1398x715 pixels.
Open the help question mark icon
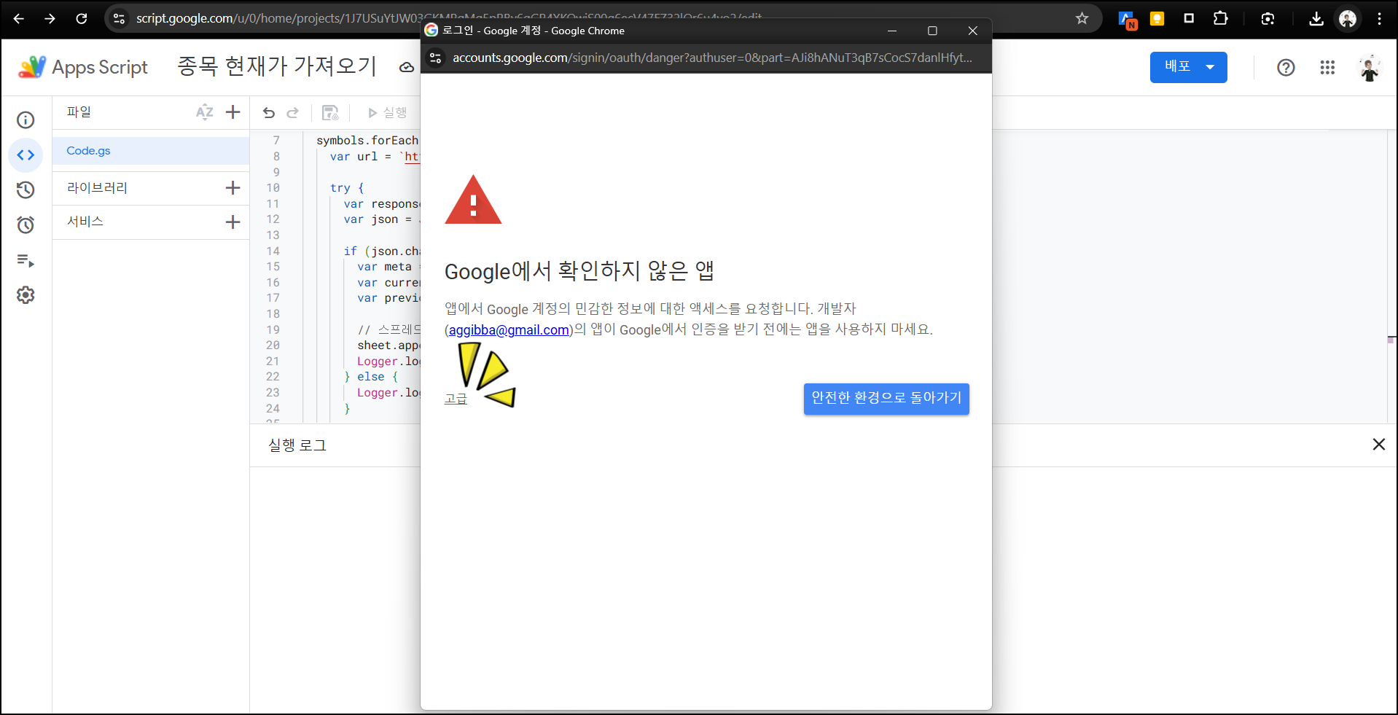click(x=1286, y=68)
